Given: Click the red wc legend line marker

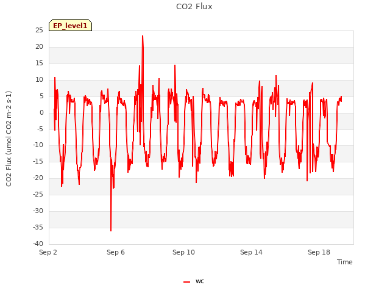Looking at the screenshot, I should pyautogui.click(x=187, y=282).
